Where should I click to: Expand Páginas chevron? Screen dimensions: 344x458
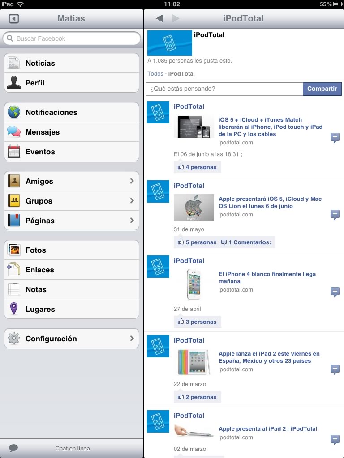click(132, 220)
